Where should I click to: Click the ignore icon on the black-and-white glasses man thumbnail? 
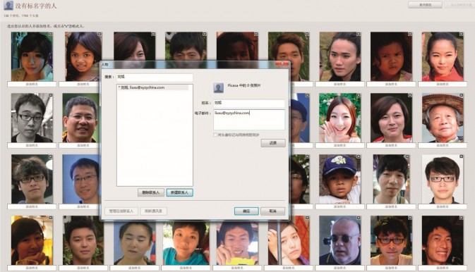click(51, 95)
